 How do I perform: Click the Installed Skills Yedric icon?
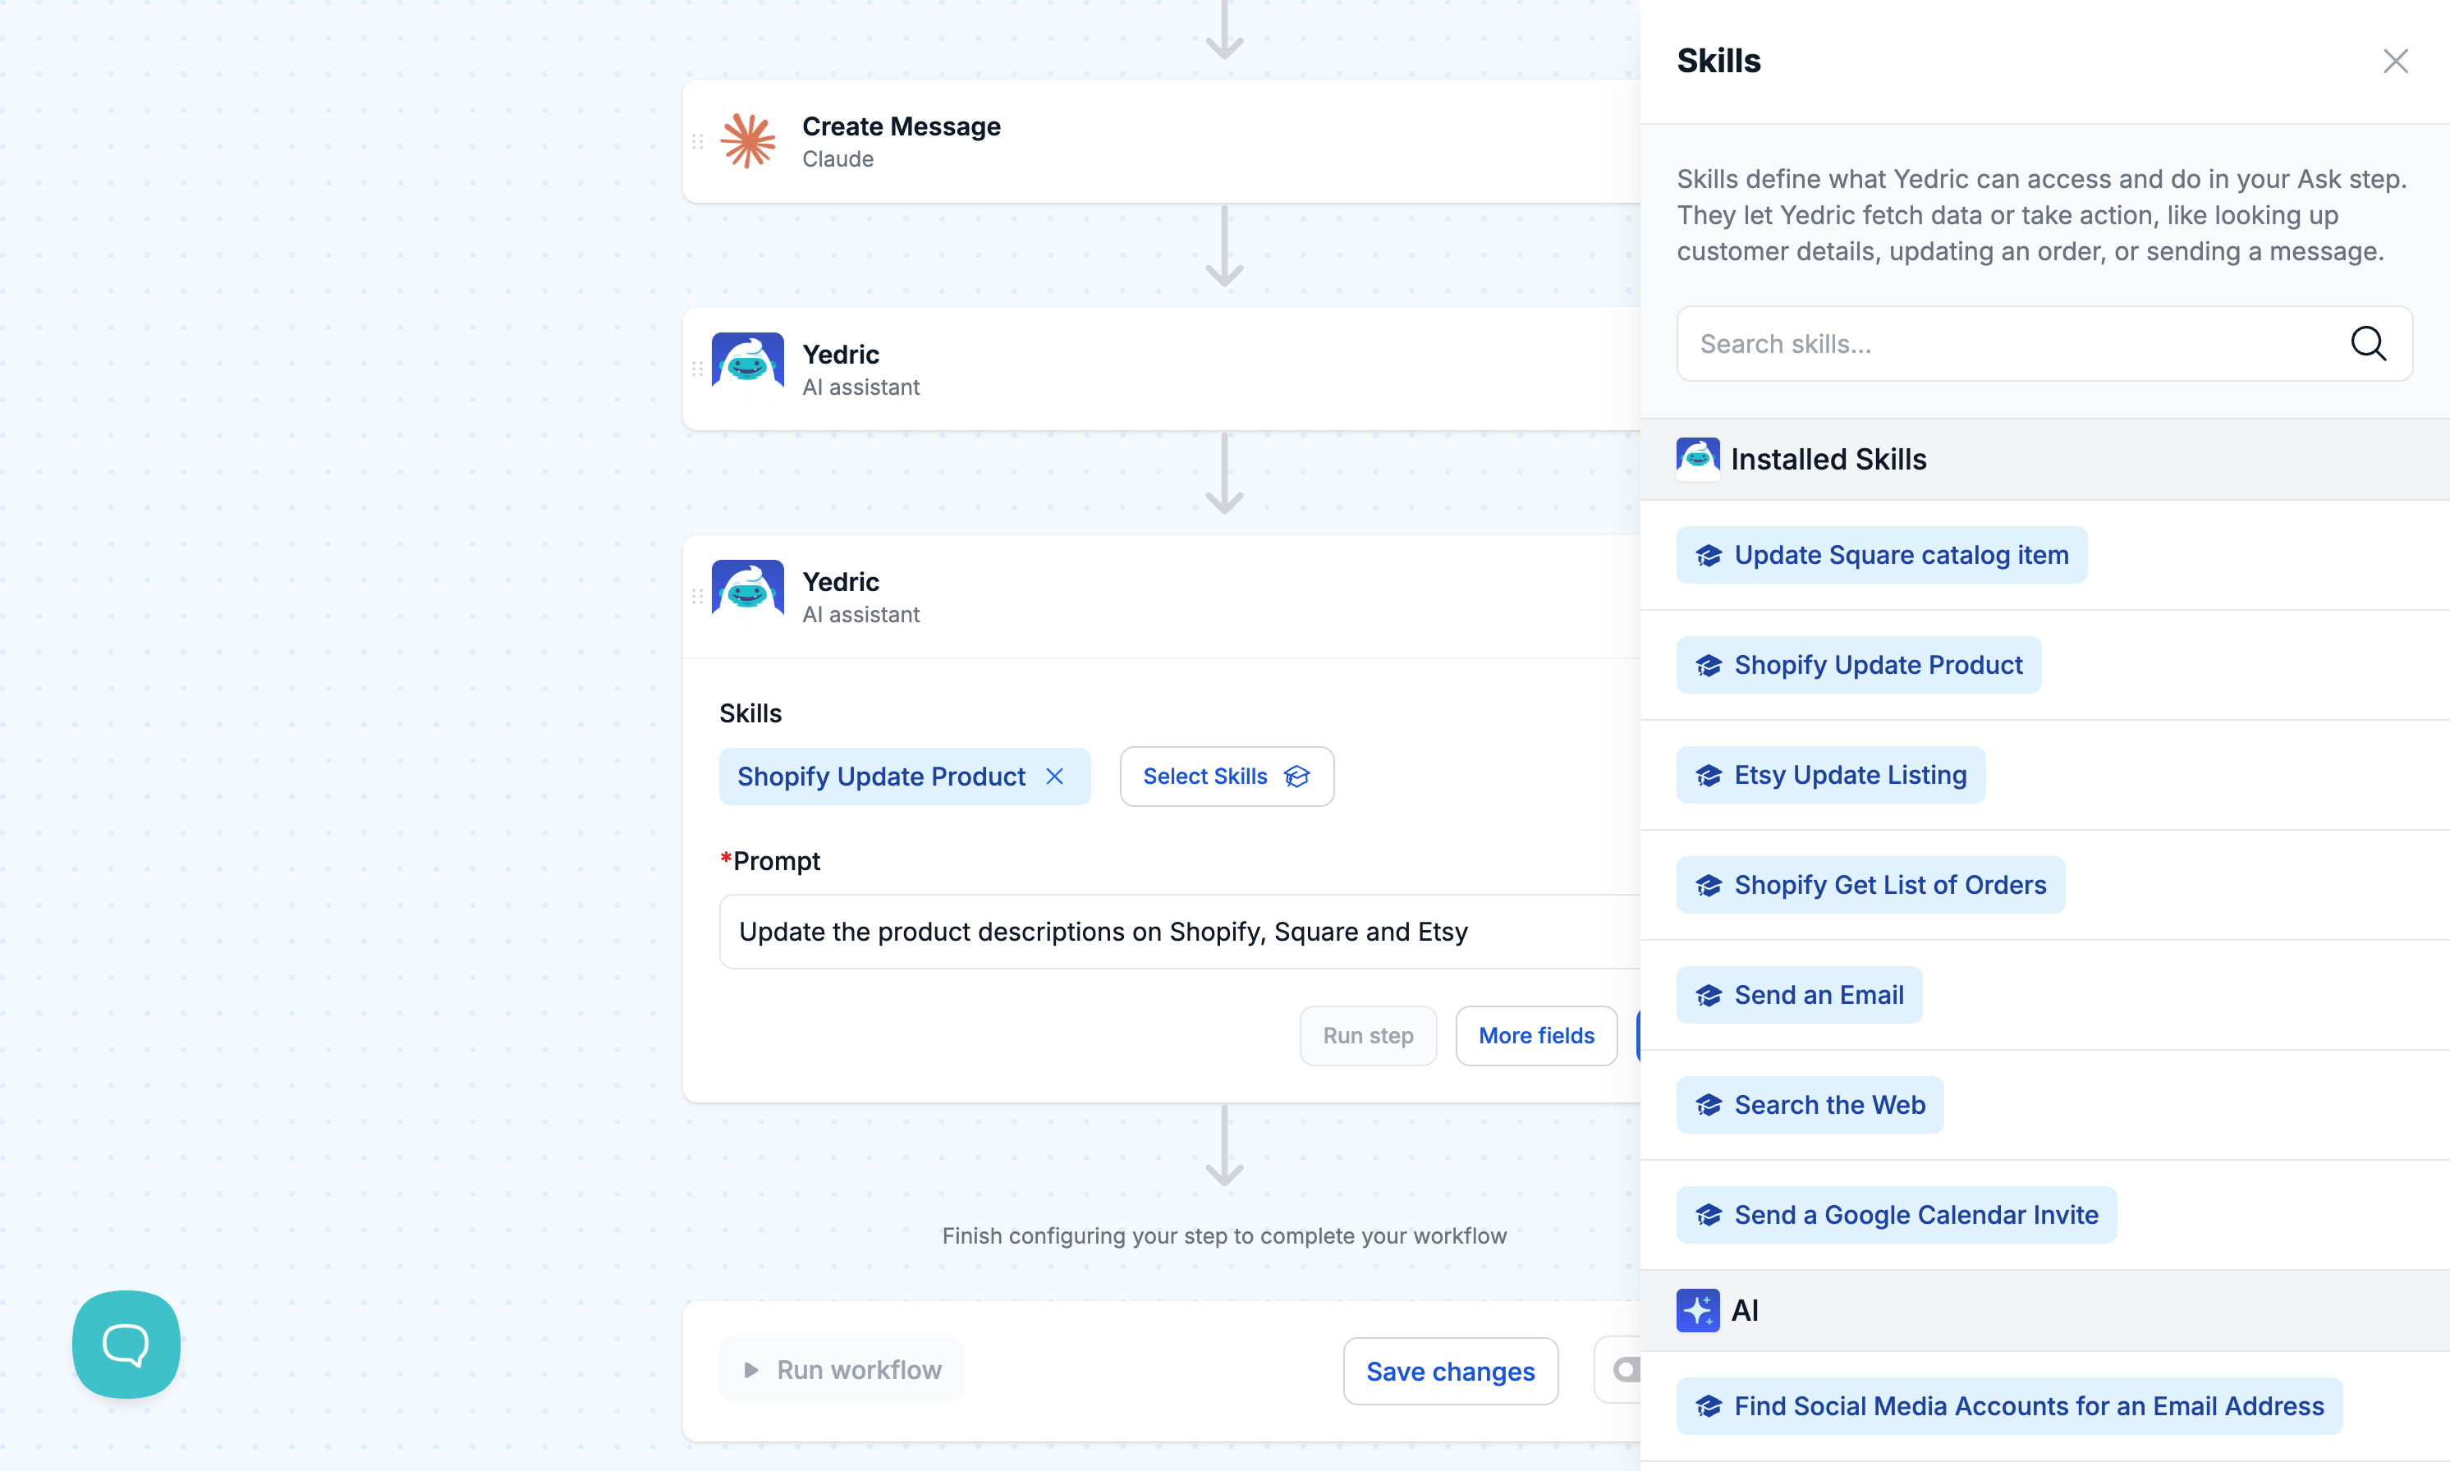[1697, 459]
